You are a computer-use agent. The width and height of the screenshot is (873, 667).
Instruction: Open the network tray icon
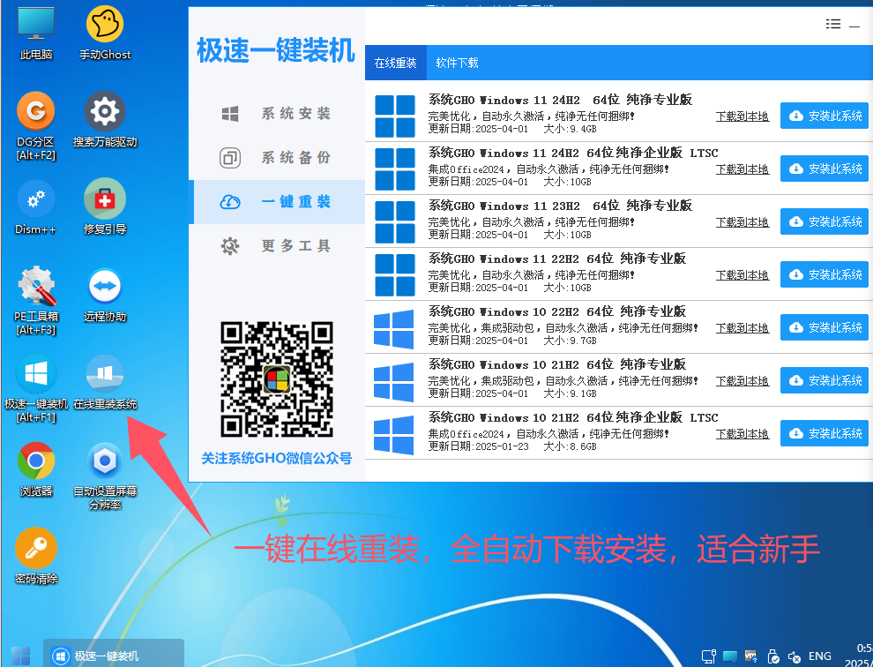[708, 656]
